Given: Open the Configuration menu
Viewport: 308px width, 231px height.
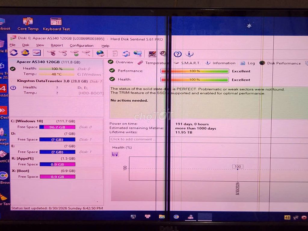Looking at the screenshot, I should click(82, 46).
